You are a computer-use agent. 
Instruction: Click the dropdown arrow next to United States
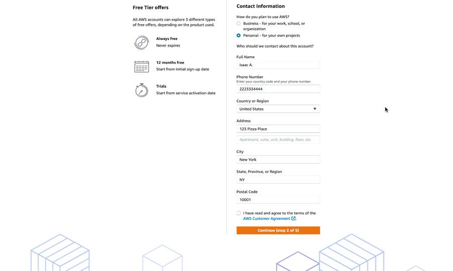coord(315,109)
